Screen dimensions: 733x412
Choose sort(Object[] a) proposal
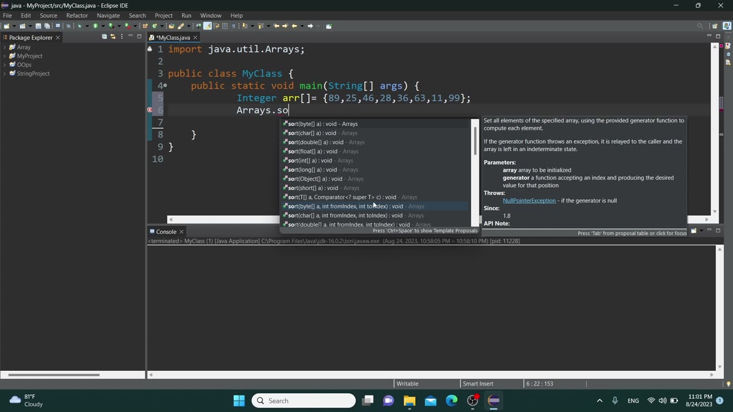pyautogui.click(x=375, y=179)
